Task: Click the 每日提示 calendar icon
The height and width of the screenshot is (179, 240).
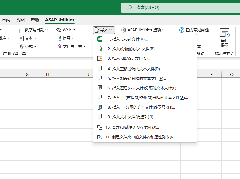Action: 225,33
